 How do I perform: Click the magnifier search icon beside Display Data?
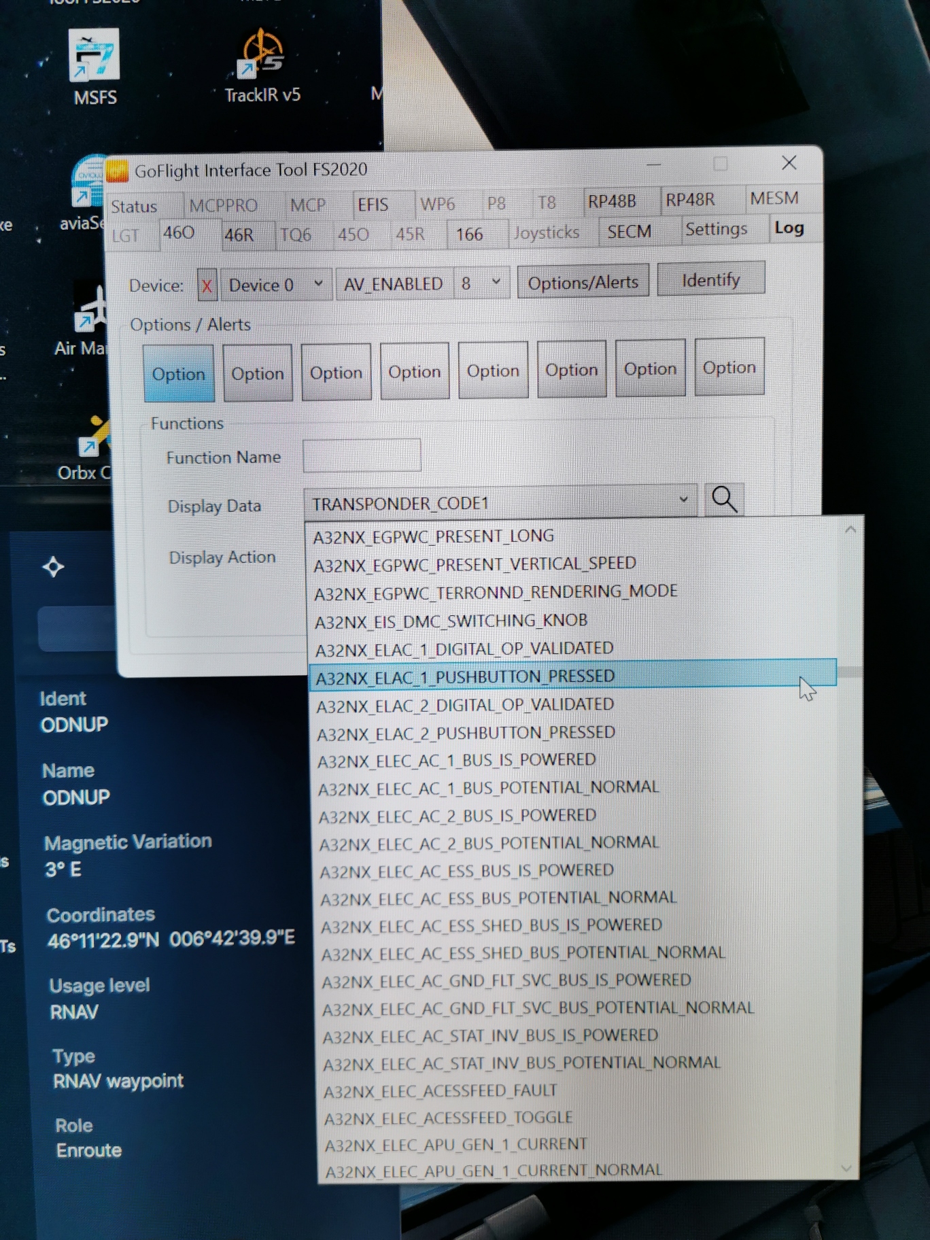(x=724, y=500)
